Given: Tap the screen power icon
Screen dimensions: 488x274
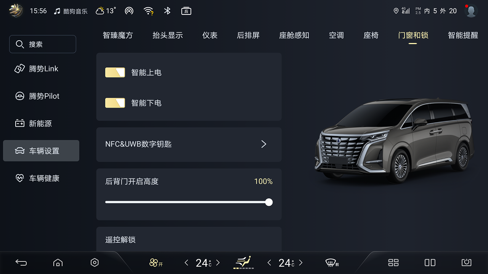Looking at the screenshot, I should click(466, 263).
